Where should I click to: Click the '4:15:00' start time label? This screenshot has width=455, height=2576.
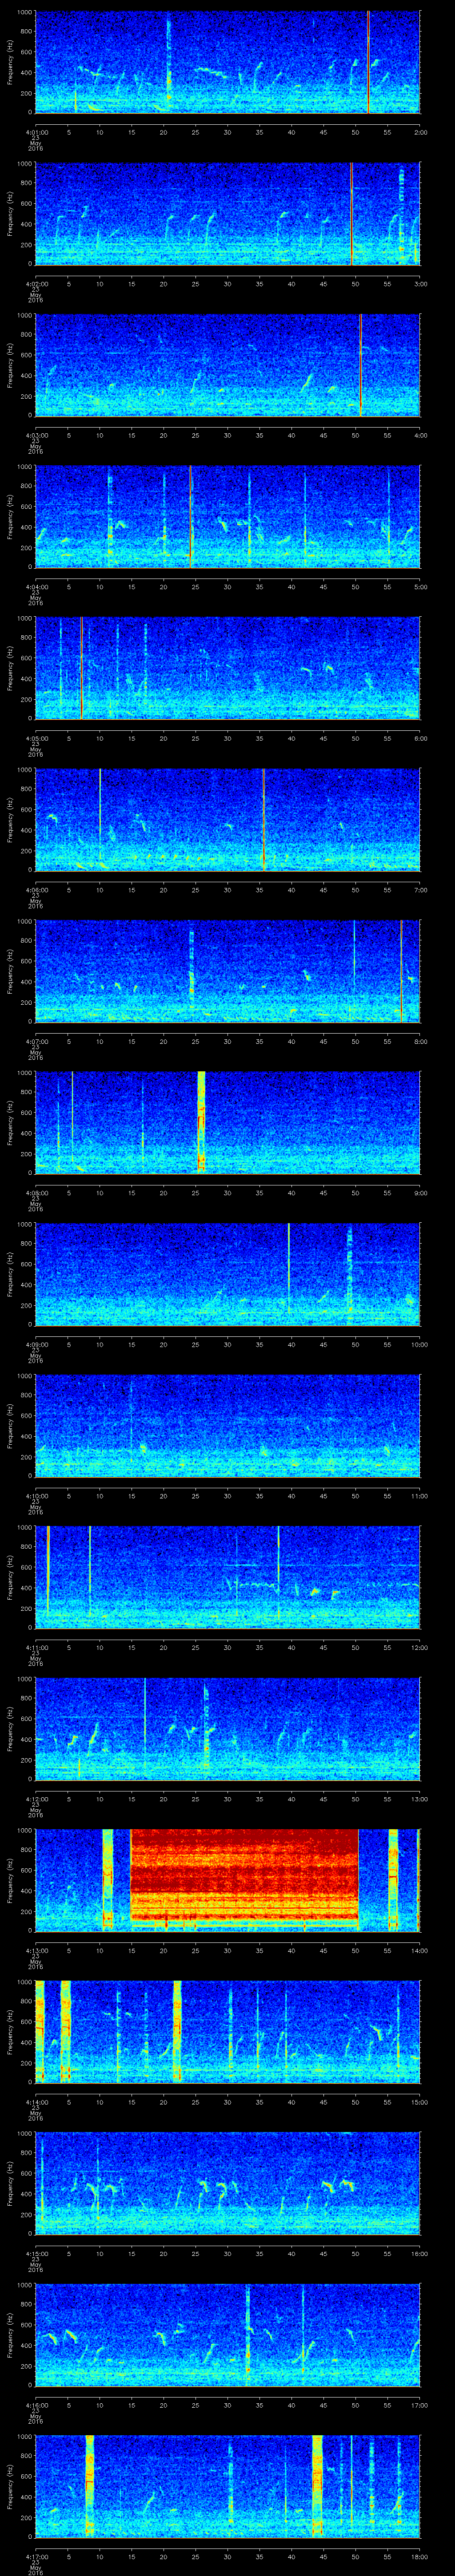point(36,2252)
